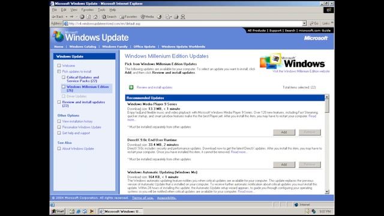The image size is (384, 216).
Task: Click the Review and install updates sidebar marker
Action: (59, 102)
